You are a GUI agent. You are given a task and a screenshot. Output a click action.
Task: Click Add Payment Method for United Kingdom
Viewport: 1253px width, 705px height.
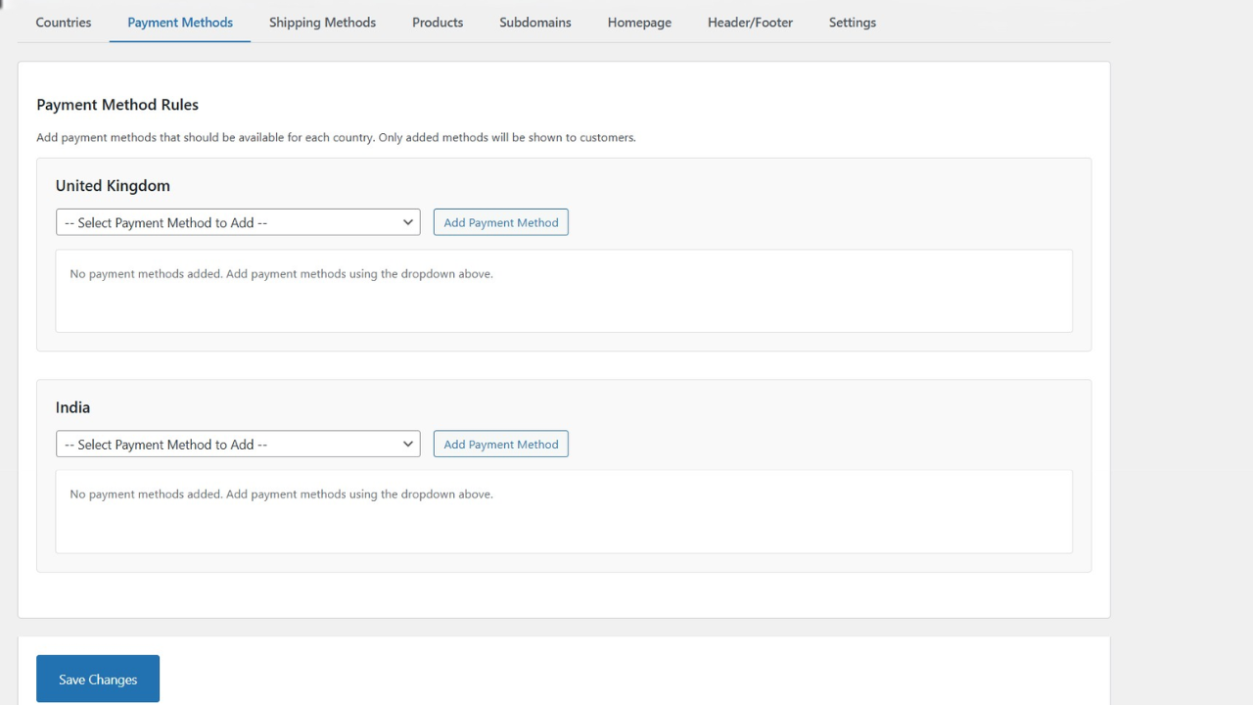500,222
